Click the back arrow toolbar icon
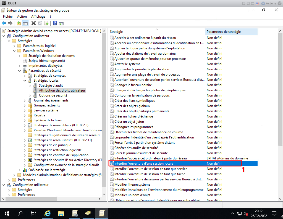 coord(4,23)
